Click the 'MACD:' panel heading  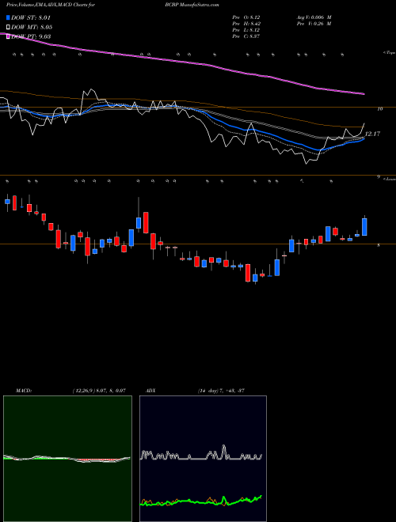[24, 391]
